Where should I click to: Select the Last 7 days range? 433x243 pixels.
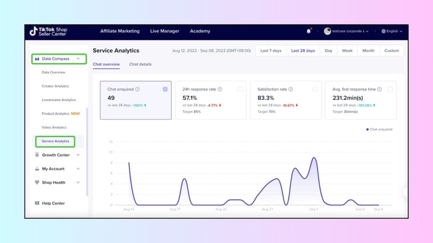coord(271,51)
